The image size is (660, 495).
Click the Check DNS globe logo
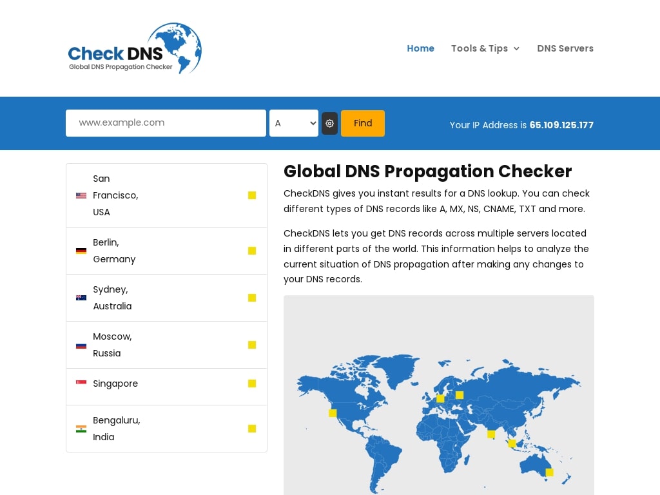point(135,48)
